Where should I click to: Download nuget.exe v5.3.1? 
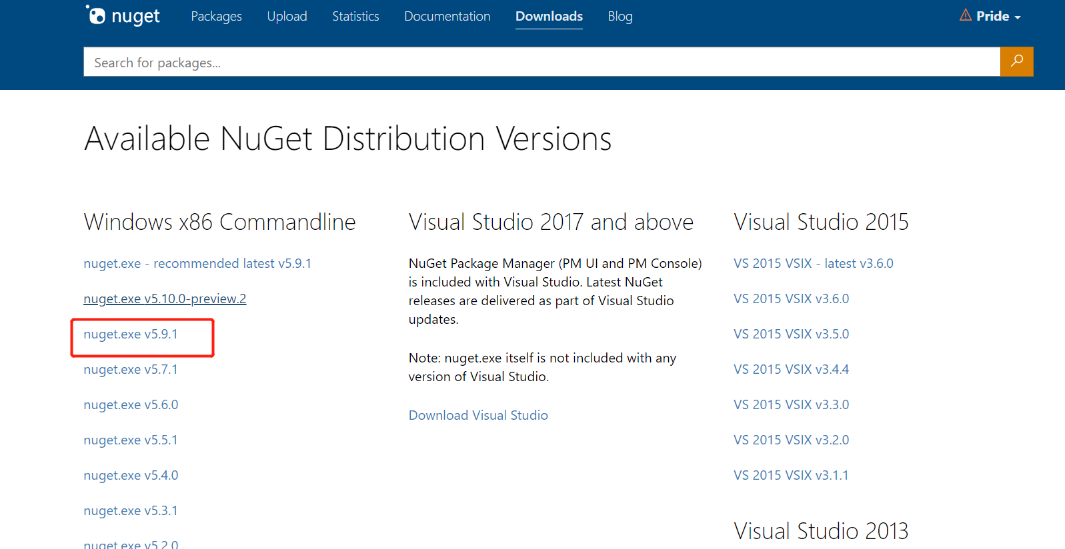(x=131, y=510)
